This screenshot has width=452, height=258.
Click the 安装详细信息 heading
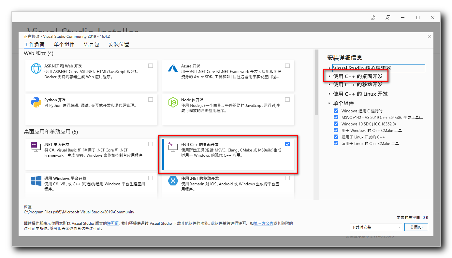coord(344,58)
